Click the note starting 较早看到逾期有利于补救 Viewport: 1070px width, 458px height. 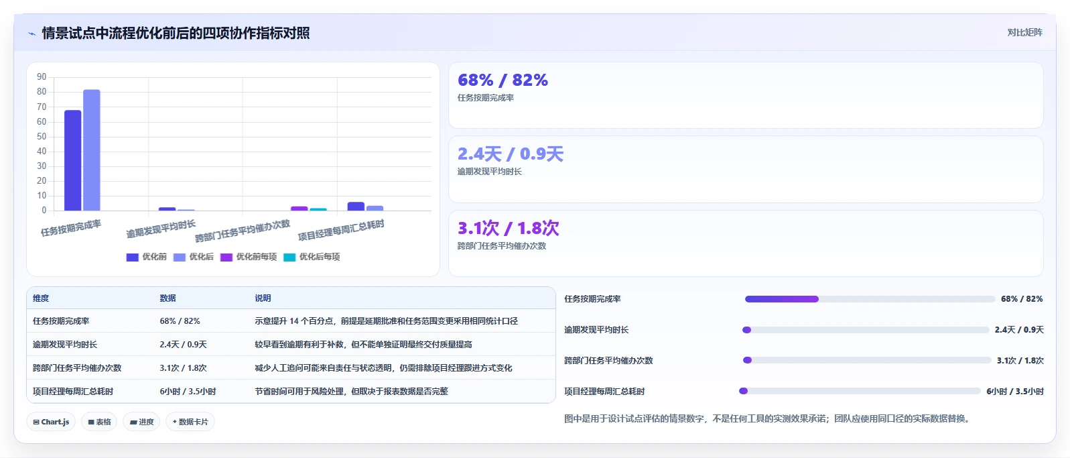tap(363, 345)
